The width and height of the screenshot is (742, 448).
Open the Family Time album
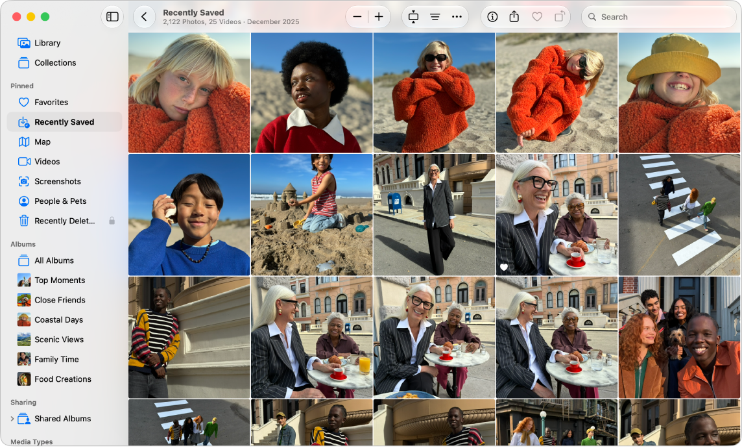pos(64,360)
